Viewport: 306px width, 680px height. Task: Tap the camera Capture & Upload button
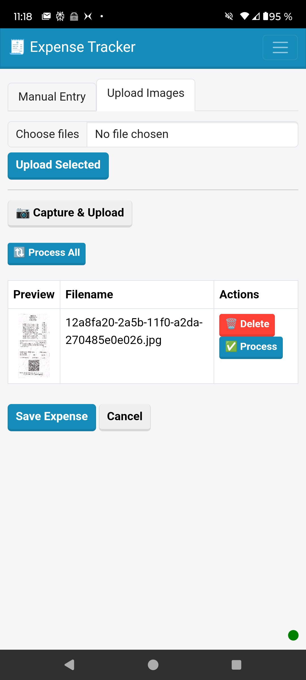[70, 213]
